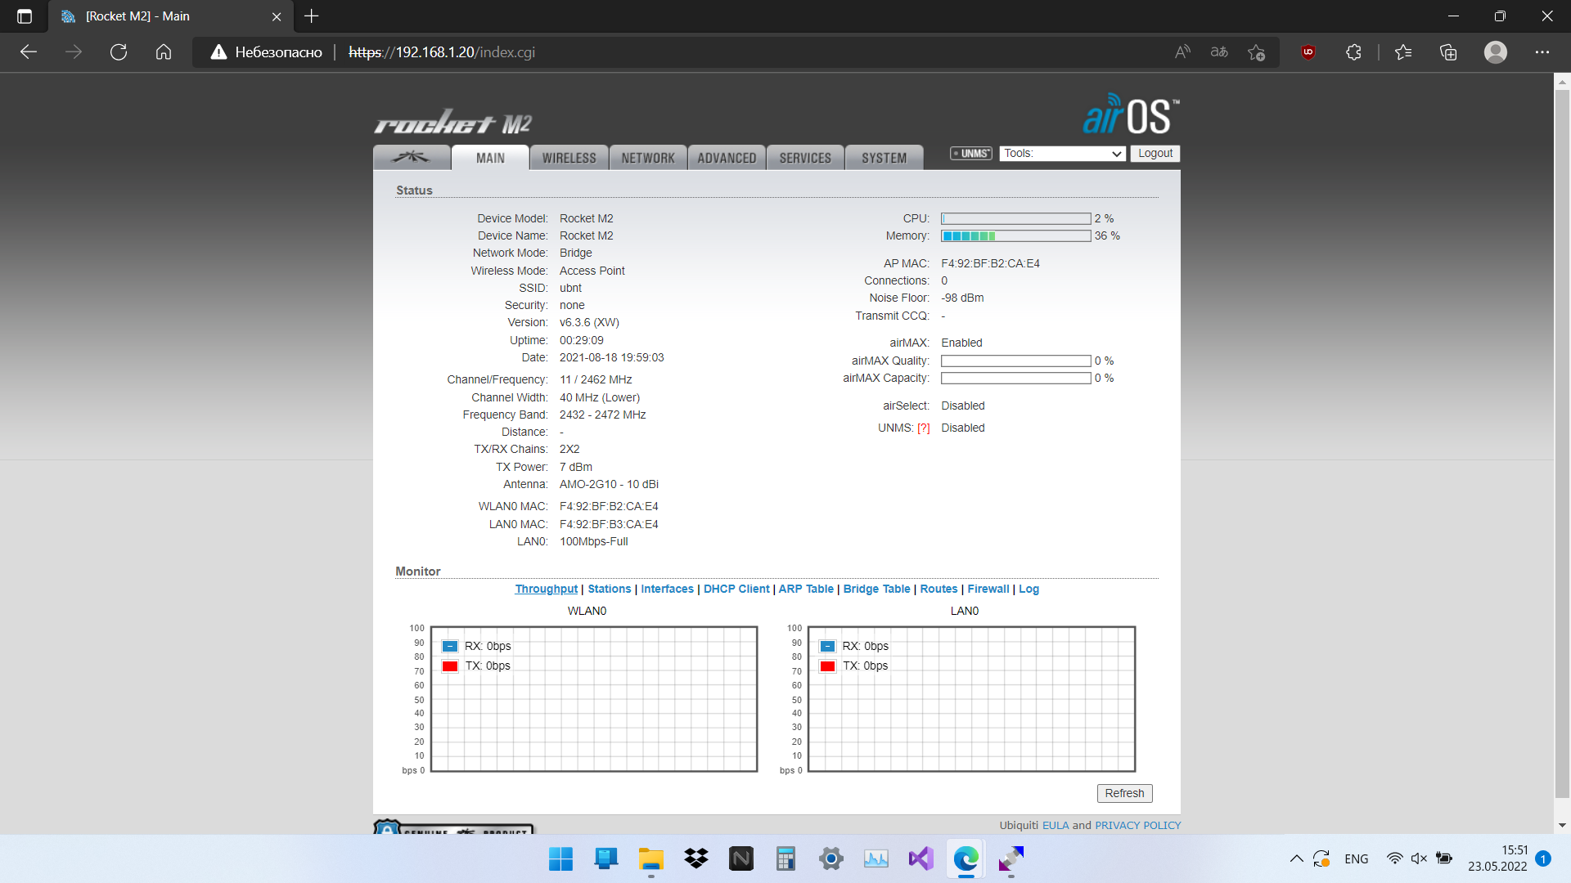Log out of airOS
1571x883 pixels.
click(1155, 154)
